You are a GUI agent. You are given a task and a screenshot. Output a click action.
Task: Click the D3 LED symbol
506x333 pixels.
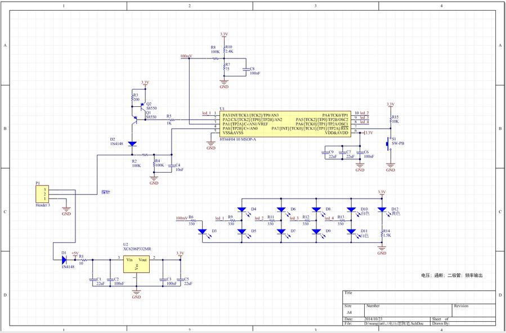point(204,231)
